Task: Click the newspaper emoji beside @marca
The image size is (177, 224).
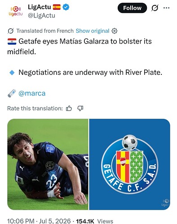Action: coord(12,93)
